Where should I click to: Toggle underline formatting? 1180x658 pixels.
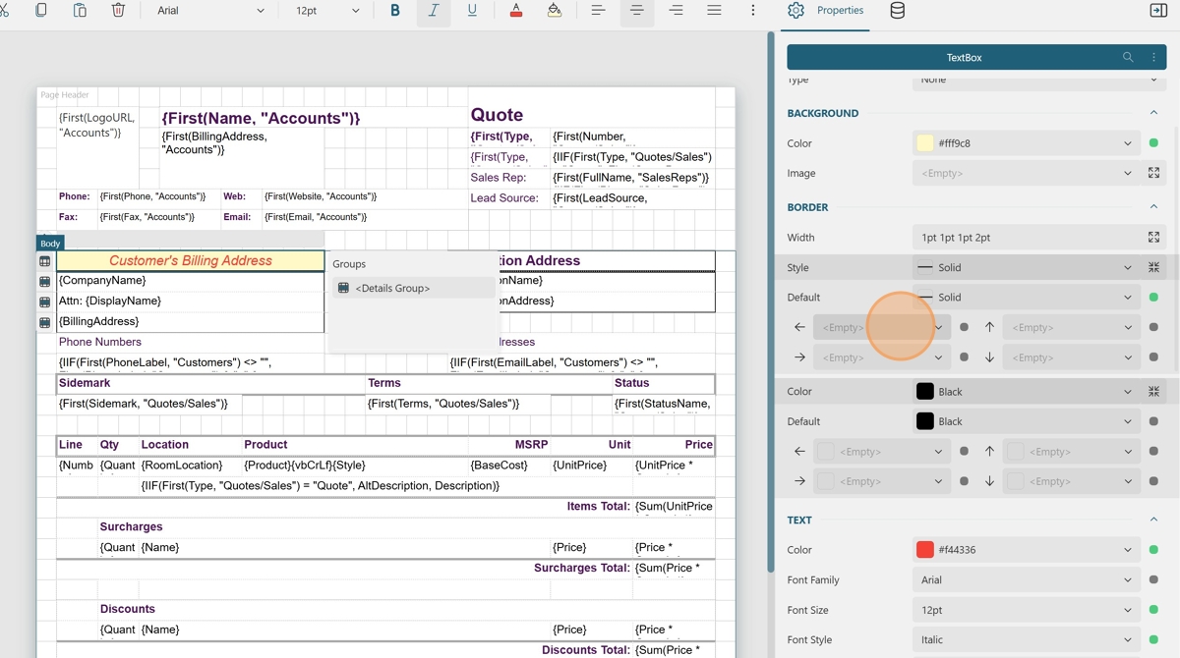(x=472, y=11)
